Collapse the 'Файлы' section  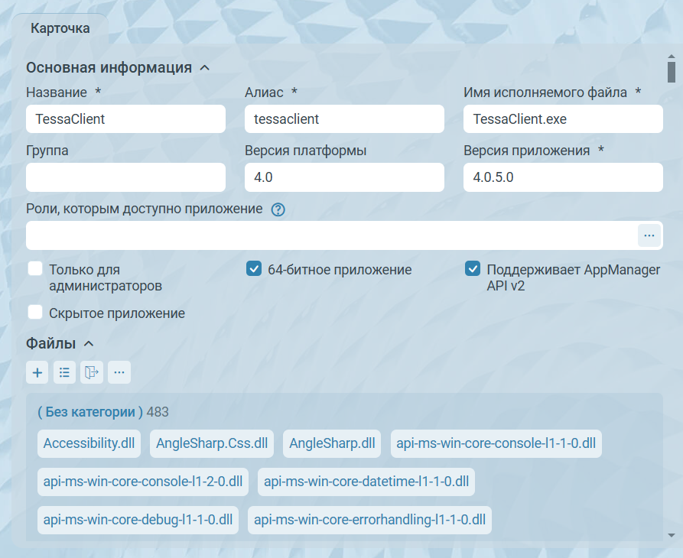pos(89,344)
